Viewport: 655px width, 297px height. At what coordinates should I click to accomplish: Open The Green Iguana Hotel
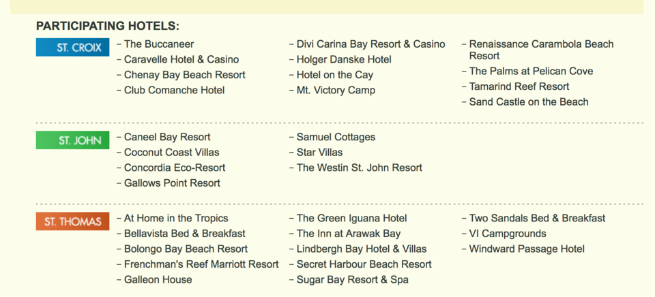[x=352, y=218]
